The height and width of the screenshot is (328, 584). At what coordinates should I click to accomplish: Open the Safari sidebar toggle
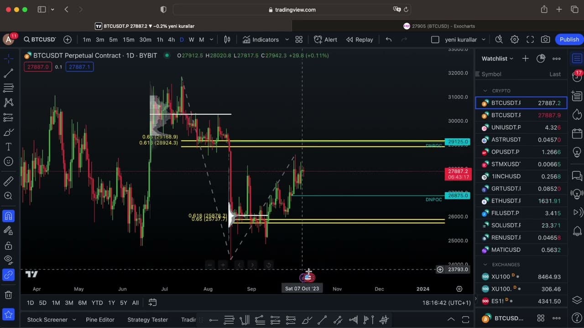pyautogui.click(x=42, y=10)
